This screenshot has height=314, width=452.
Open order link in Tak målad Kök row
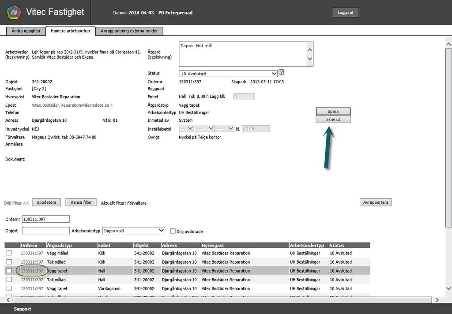(32, 262)
